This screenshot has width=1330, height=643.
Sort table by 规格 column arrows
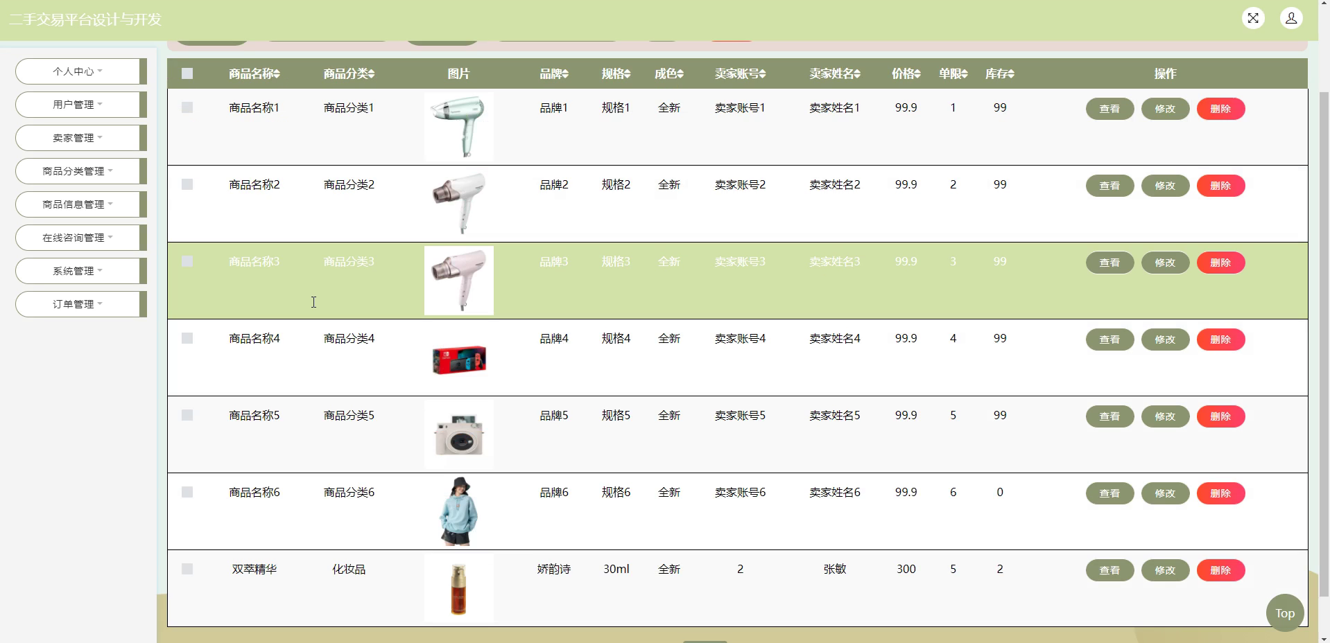[627, 74]
